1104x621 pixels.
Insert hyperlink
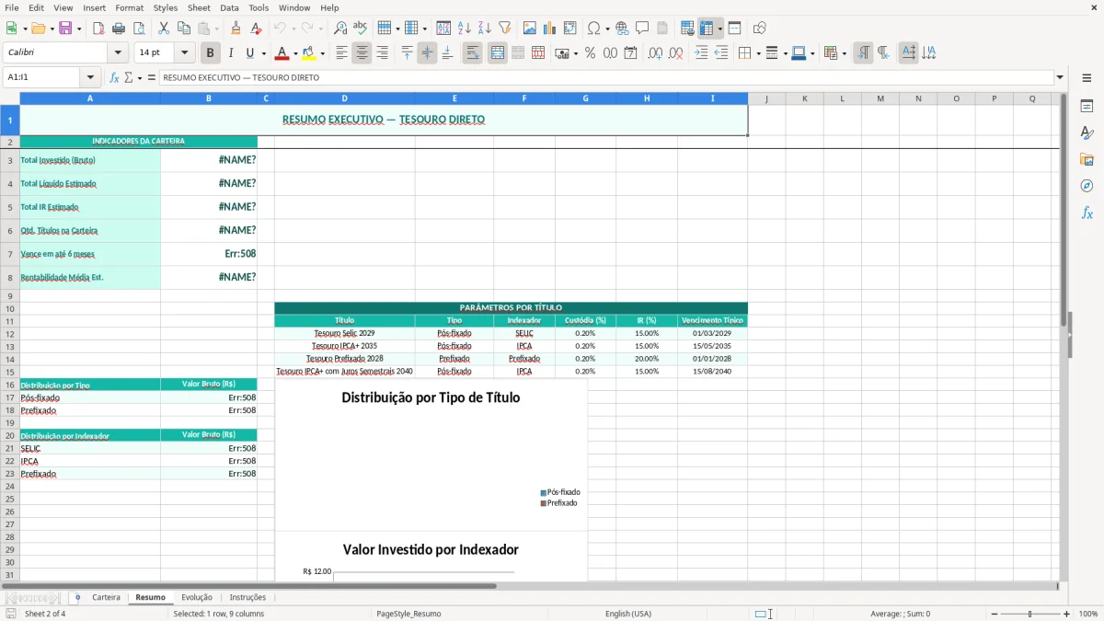click(x=622, y=29)
